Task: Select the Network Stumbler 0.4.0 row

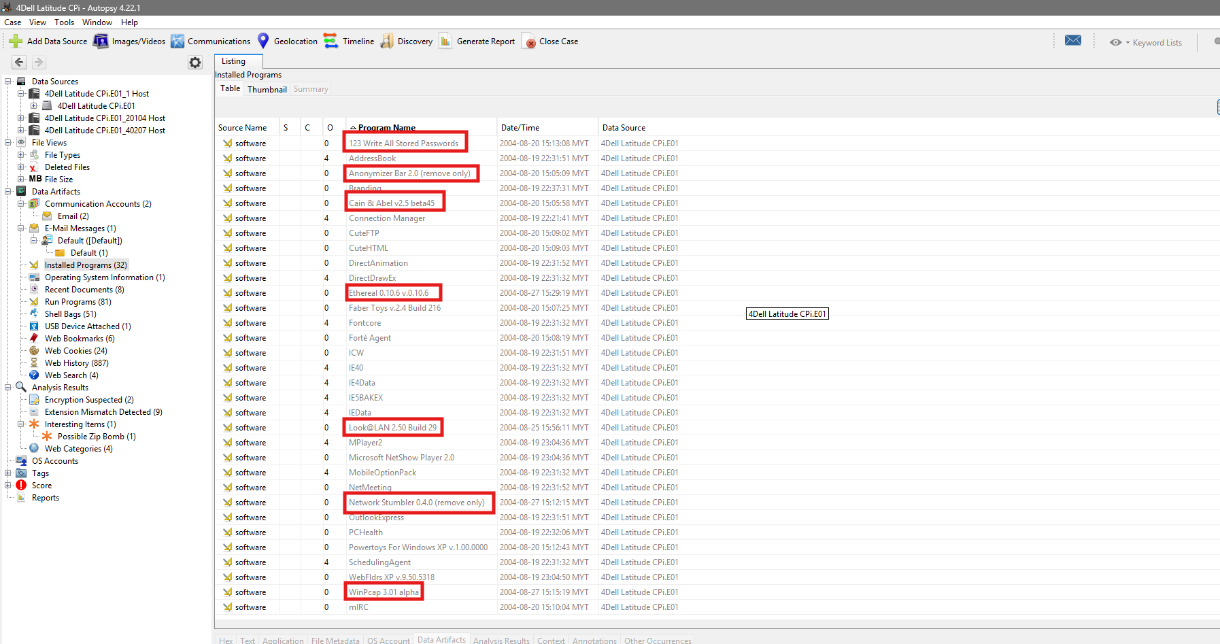Action: (717, 503)
